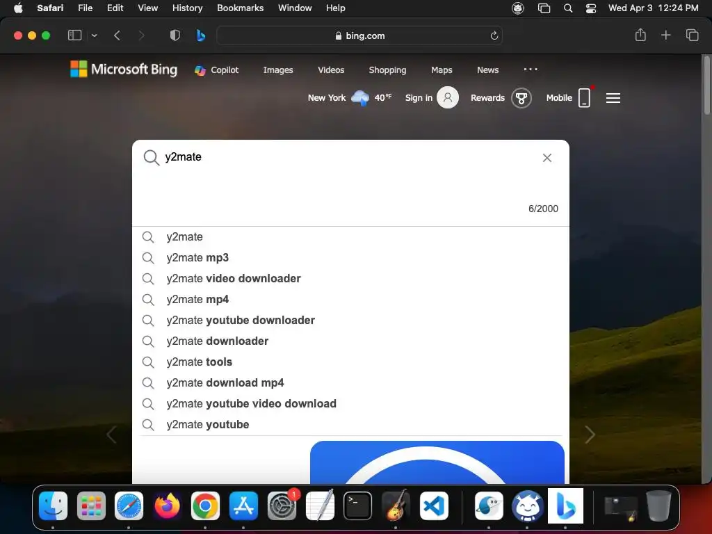Go forward in Safari

(x=141, y=35)
